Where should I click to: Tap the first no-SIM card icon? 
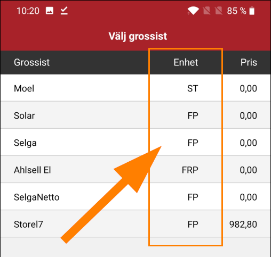click(x=206, y=11)
